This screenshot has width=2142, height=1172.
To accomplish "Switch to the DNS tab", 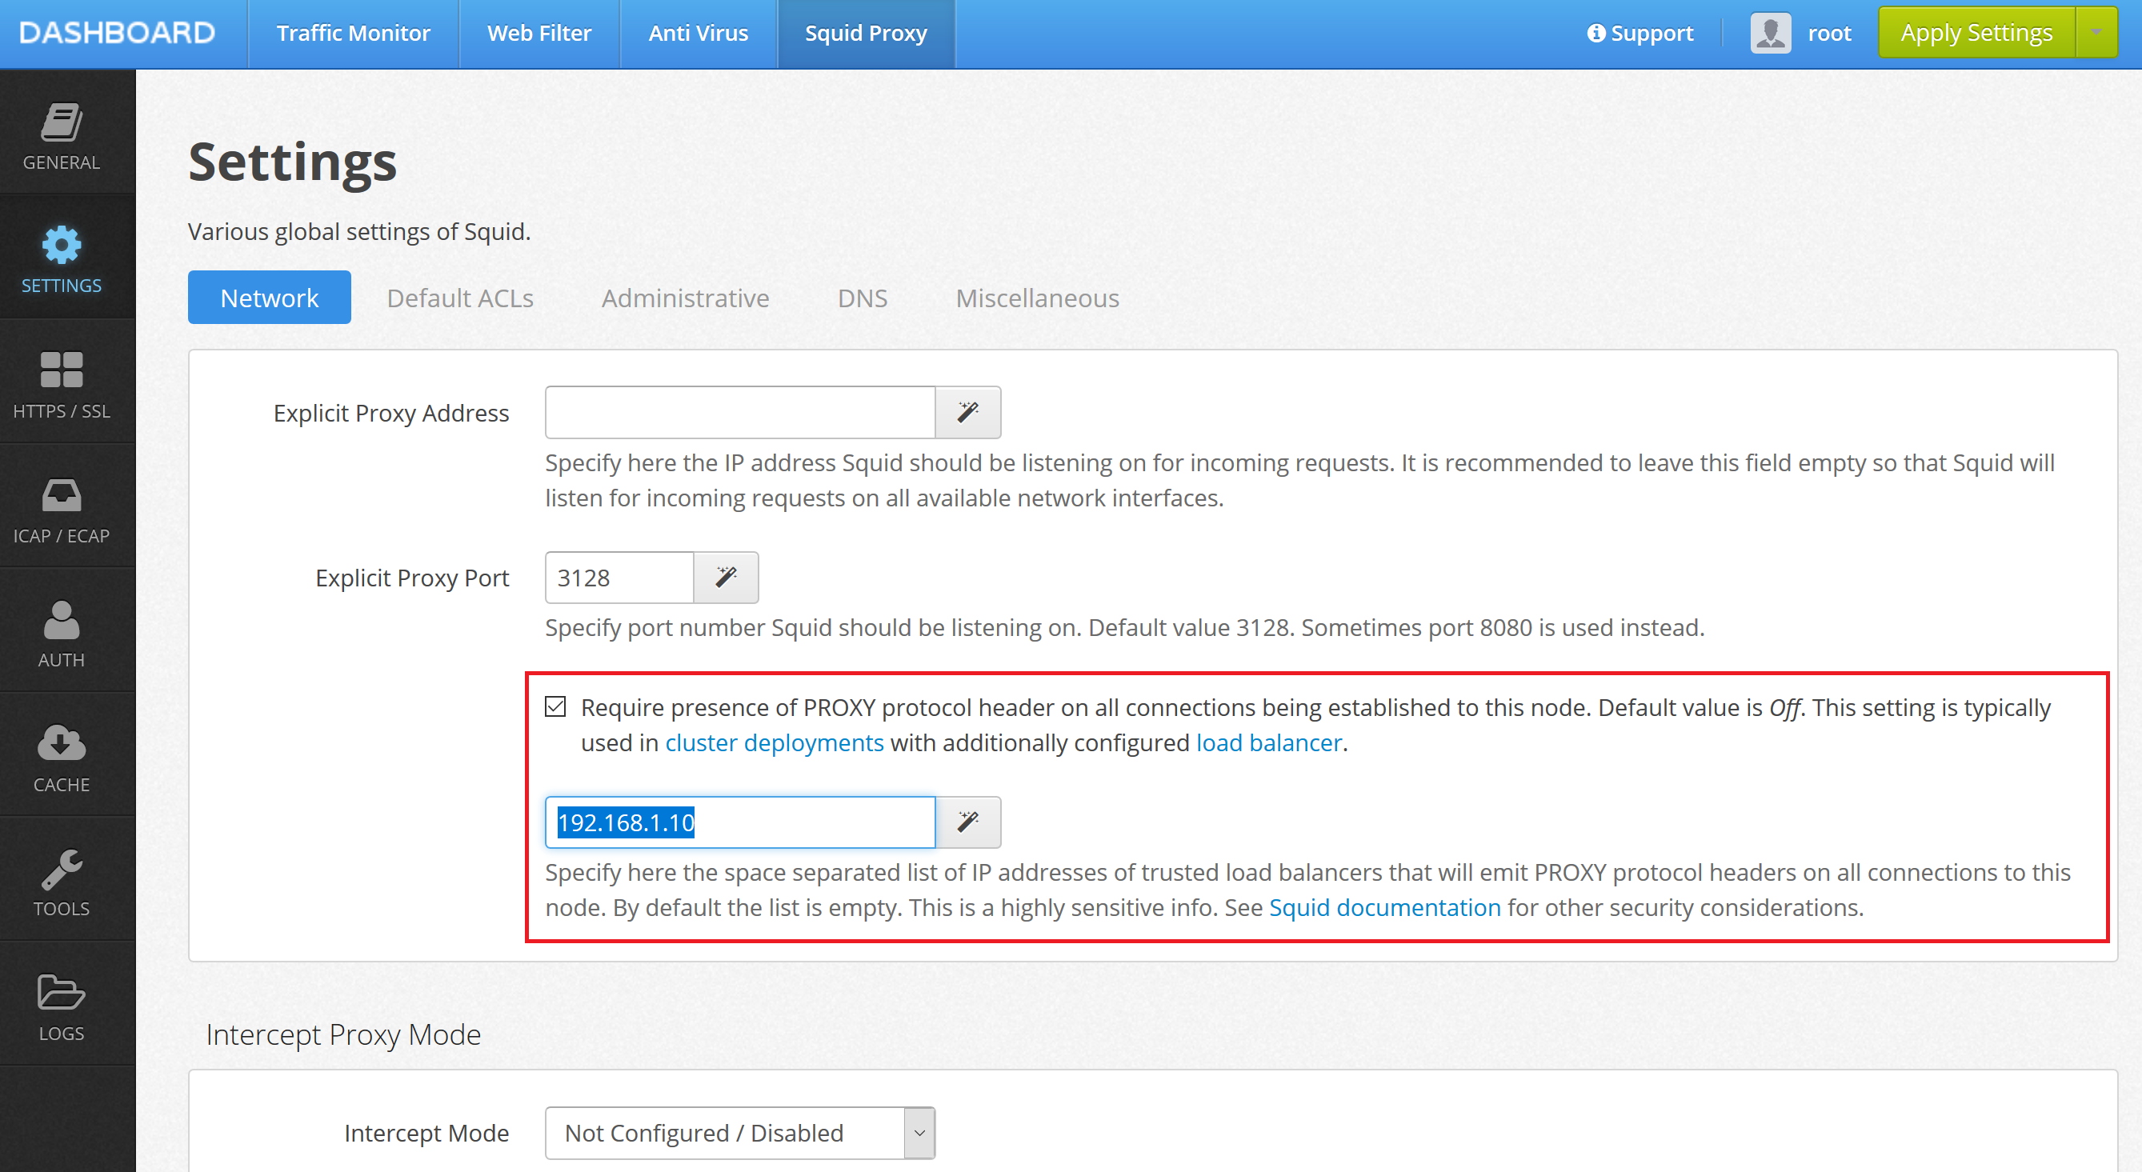I will tap(862, 298).
